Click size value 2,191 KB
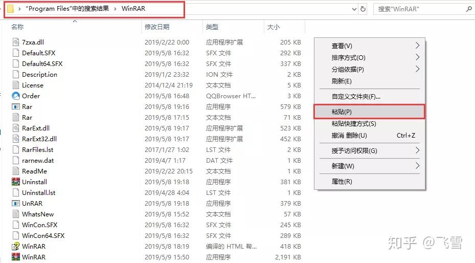The width and height of the screenshot is (475, 263). (288, 257)
